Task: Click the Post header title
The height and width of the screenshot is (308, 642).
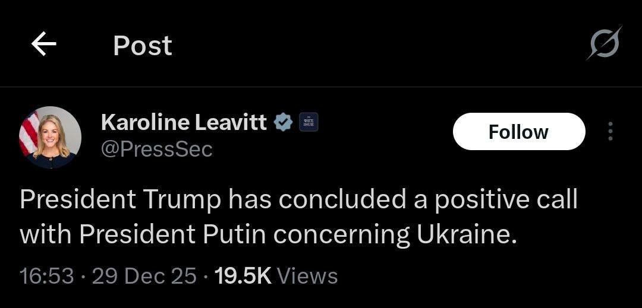Action: 143,46
